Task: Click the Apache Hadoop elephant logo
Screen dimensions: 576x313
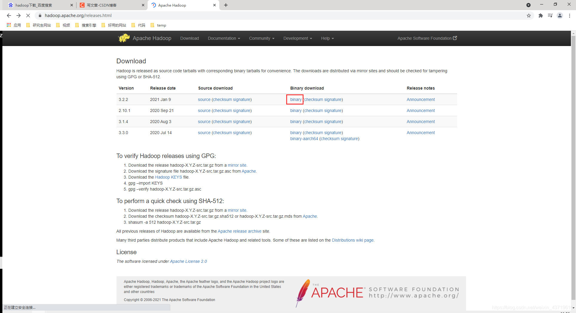Action: pos(124,38)
